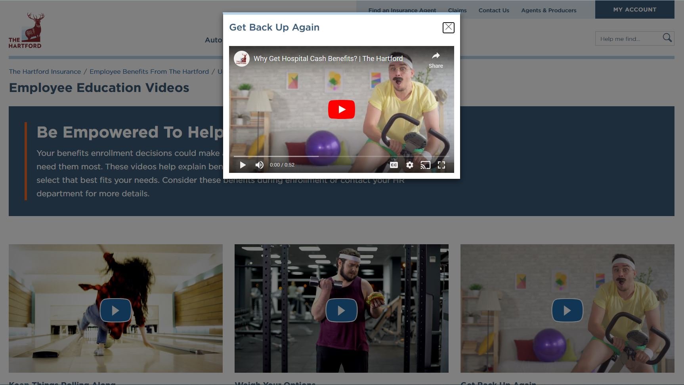Open The Hartford channel avatar in the video

click(241, 59)
